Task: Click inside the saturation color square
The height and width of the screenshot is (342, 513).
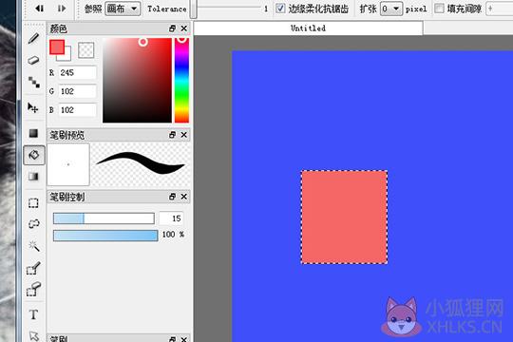Action: click(x=137, y=80)
